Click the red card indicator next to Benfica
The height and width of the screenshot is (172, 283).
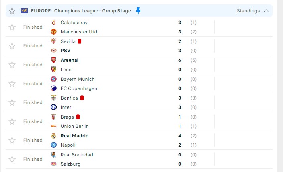(x=82, y=98)
